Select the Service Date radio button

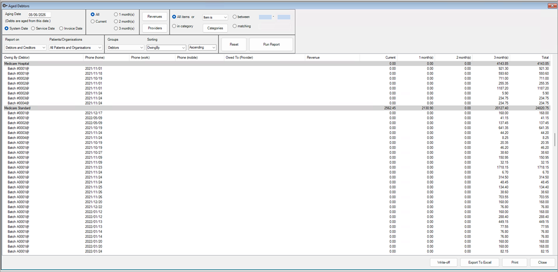(x=33, y=28)
